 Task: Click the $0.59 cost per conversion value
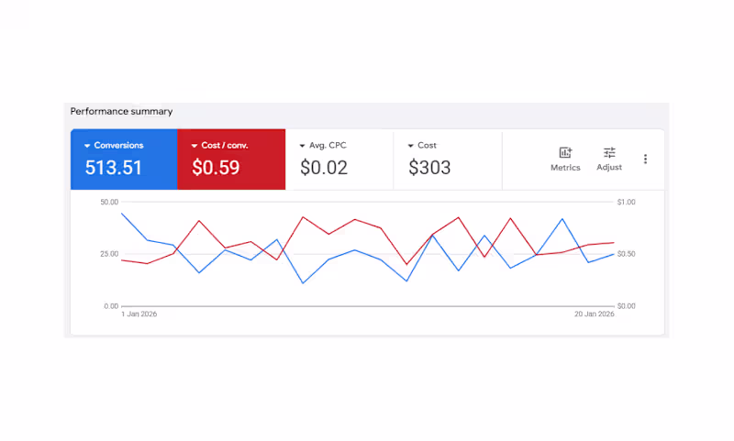click(216, 168)
